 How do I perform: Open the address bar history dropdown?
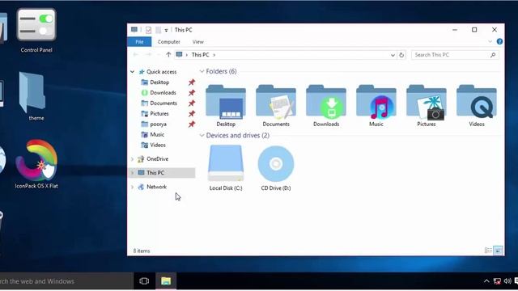point(393,55)
